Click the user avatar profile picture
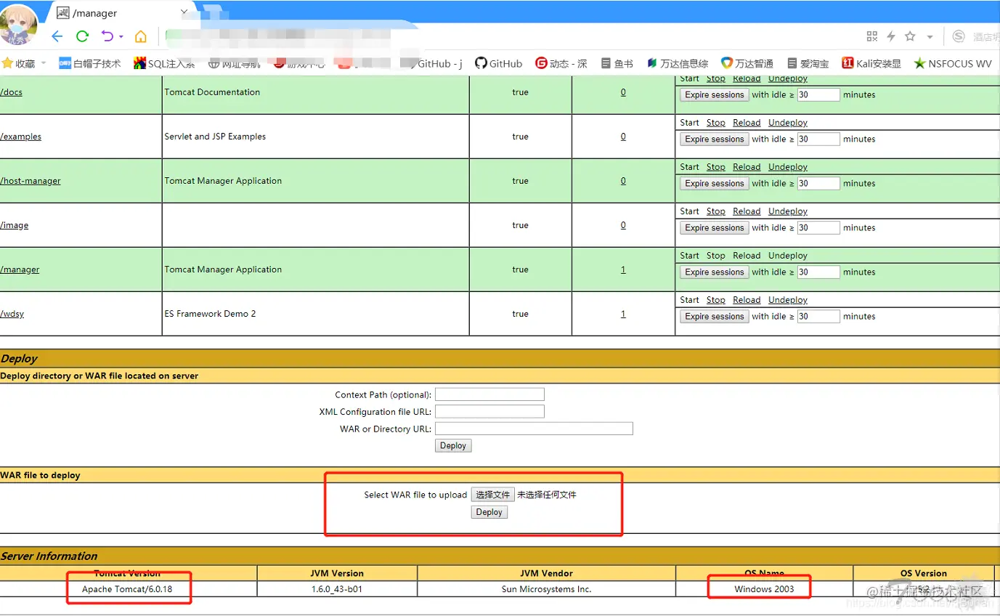 [19, 25]
